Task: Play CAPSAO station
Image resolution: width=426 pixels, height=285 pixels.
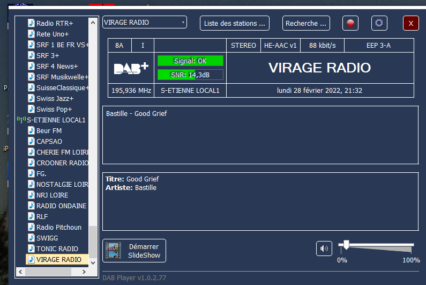Action: pos(49,142)
